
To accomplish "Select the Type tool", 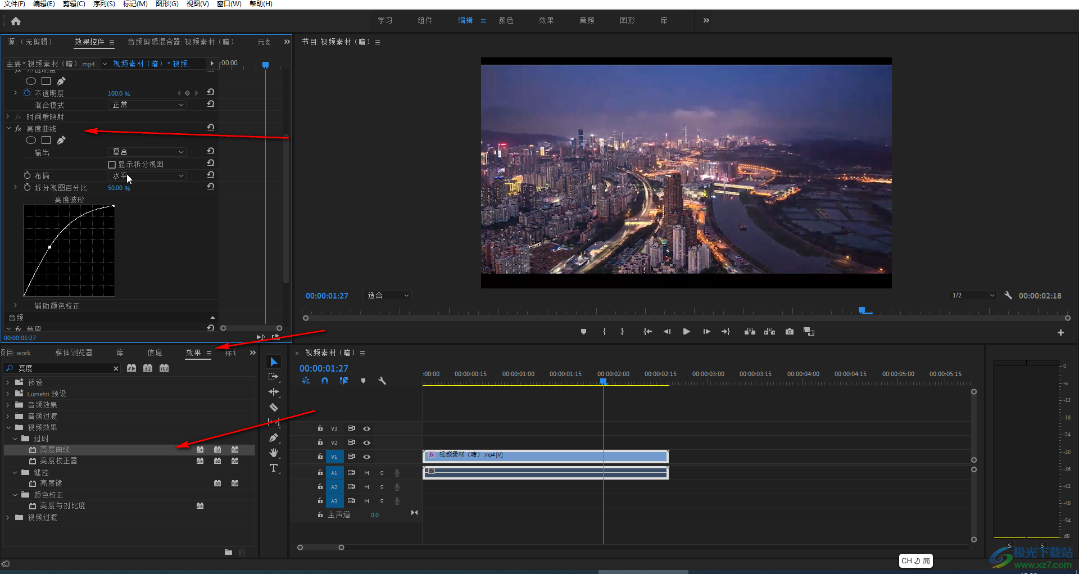I will (274, 468).
